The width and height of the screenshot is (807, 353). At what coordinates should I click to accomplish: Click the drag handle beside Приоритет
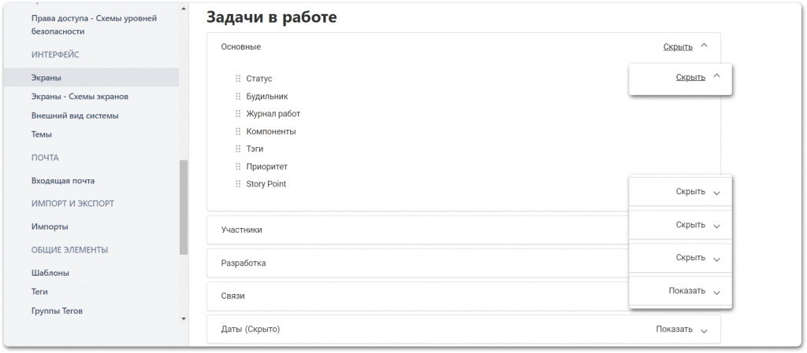tap(238, 167)
